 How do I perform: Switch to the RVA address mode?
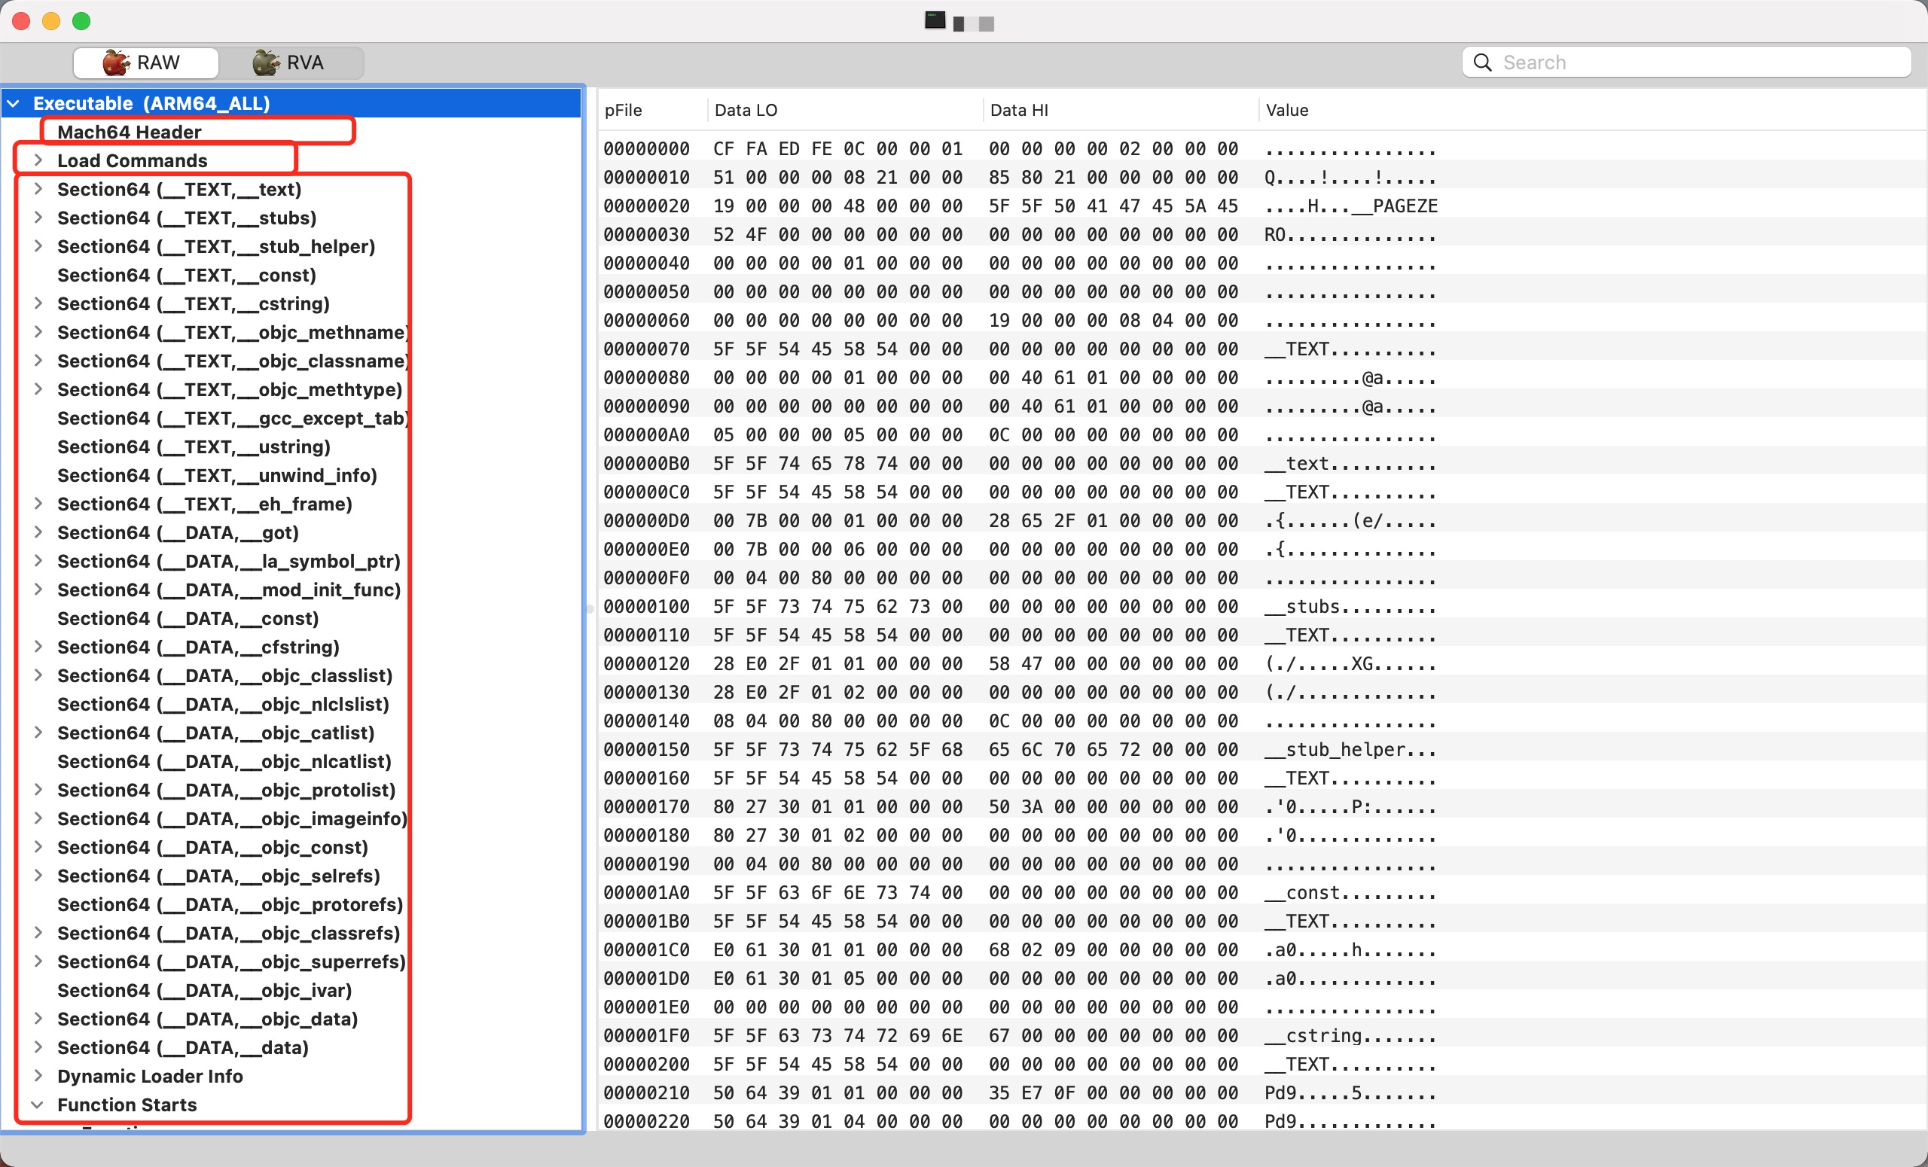289,62
